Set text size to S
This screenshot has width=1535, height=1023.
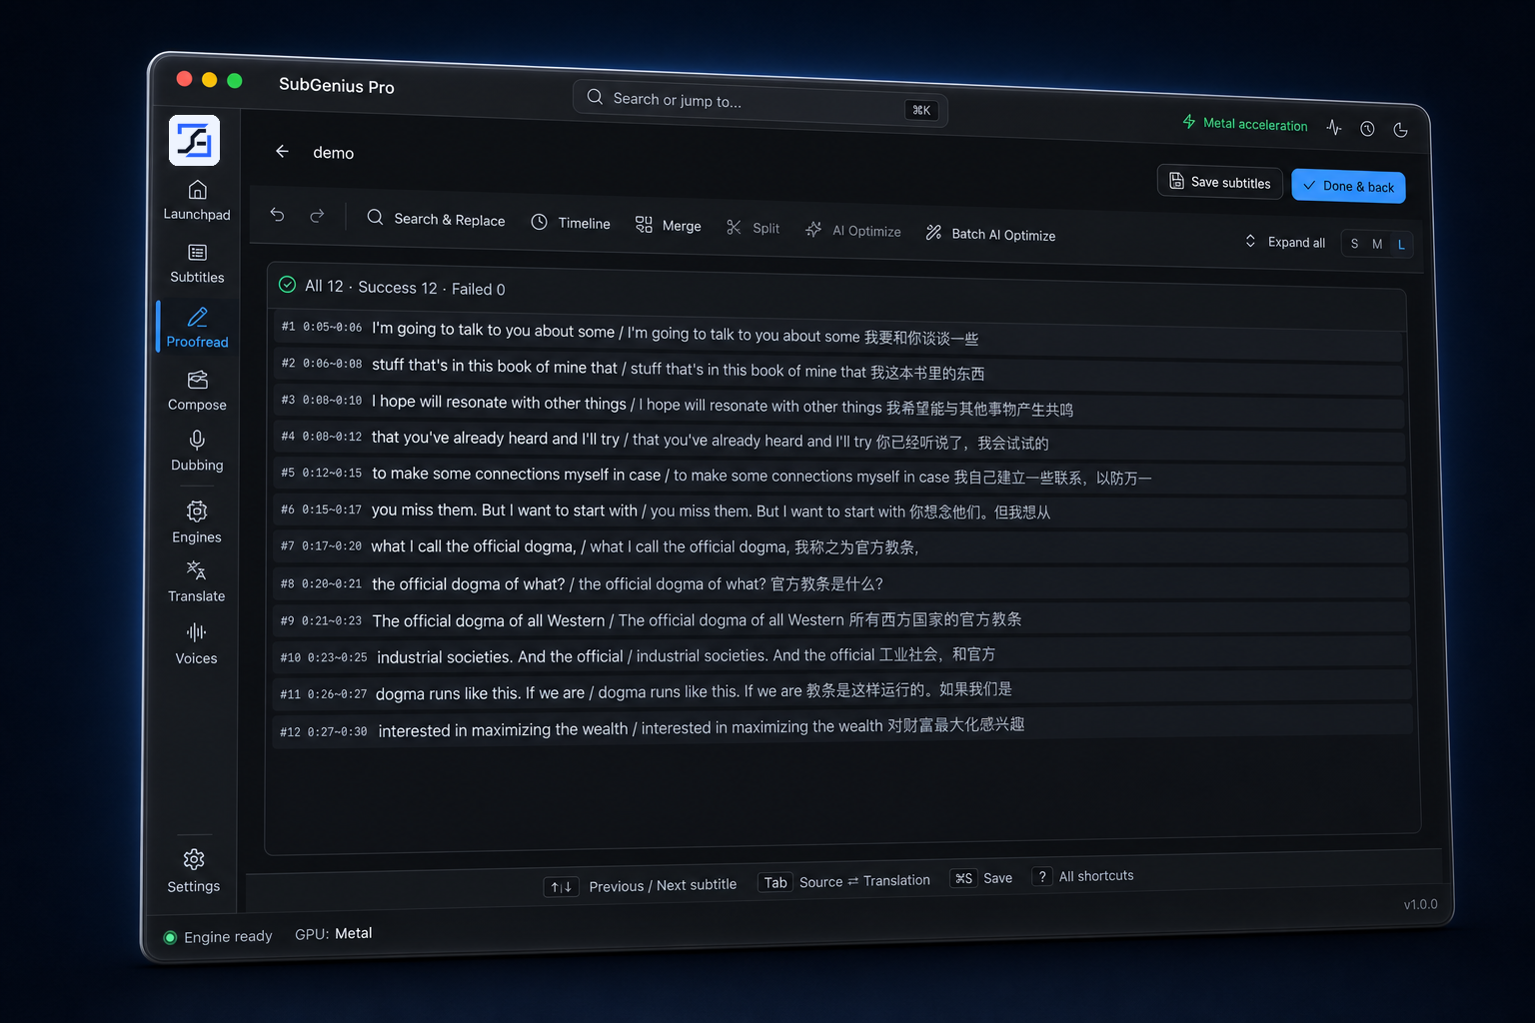pyautogui.click(x=1354, y=243)
